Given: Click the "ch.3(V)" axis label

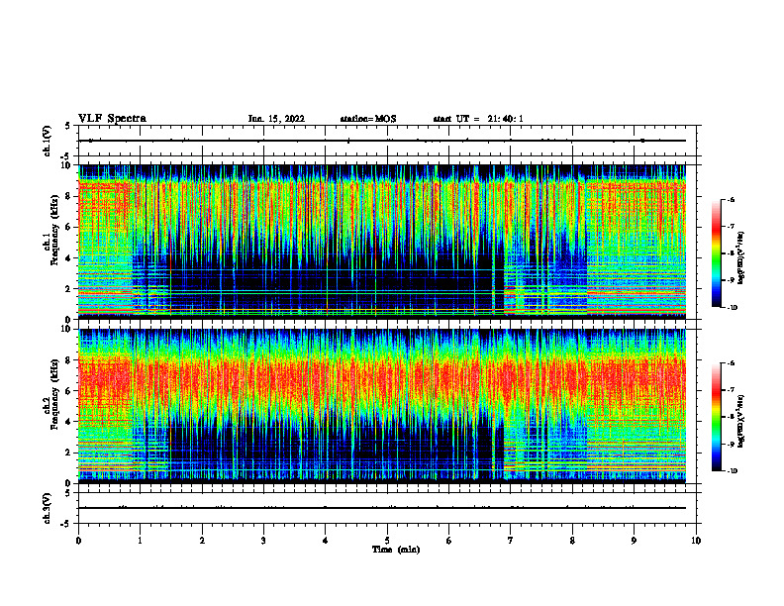Looking at the screenshot, I should [x=48, y=508].
